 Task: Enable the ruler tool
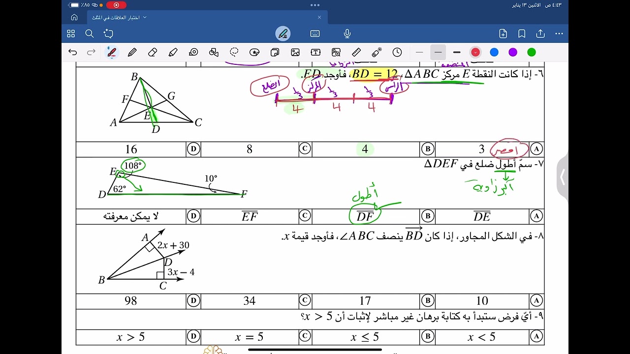[x=356, y=52]
